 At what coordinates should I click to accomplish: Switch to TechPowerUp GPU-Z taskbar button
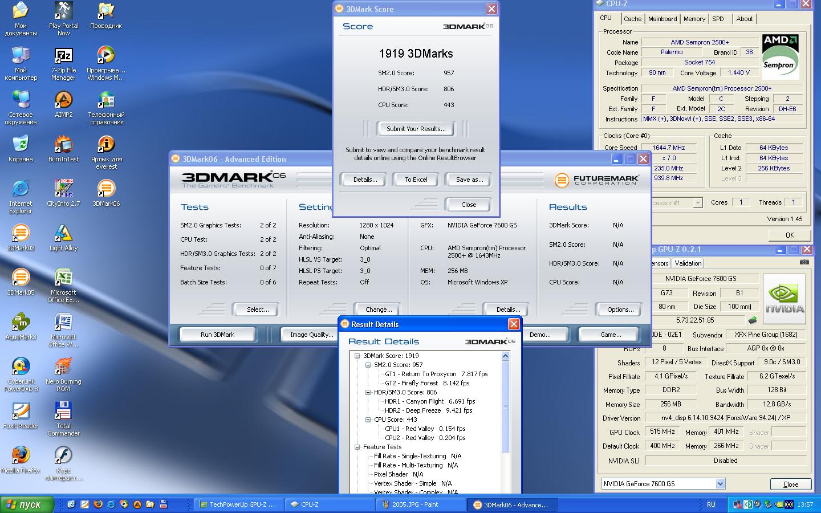(238, 504)
